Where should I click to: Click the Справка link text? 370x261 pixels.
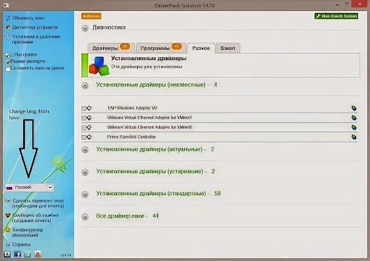click(21, 244)
